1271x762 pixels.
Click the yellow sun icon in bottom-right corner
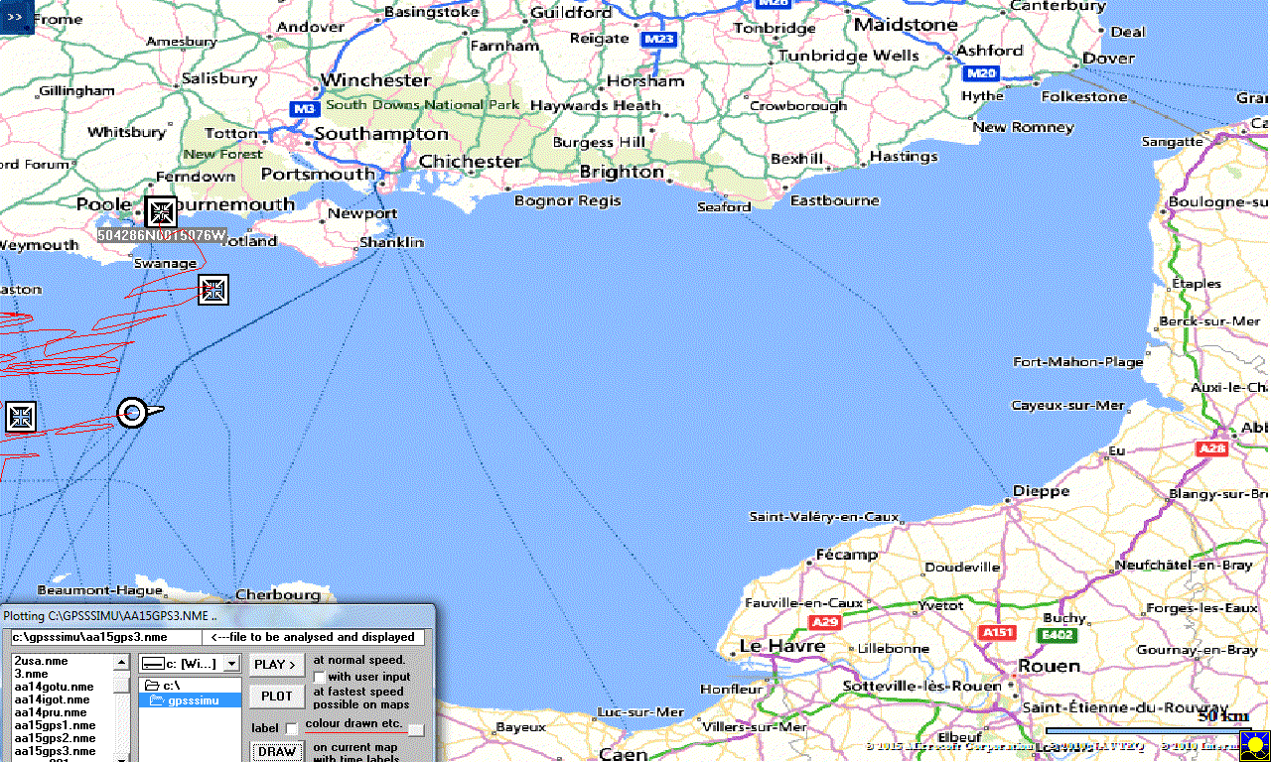pyautogui.click(x=1254, y=745)
